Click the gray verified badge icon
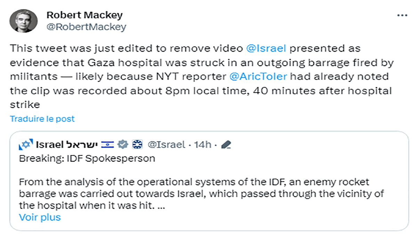417x235 pixels. [x=123, y=144]
